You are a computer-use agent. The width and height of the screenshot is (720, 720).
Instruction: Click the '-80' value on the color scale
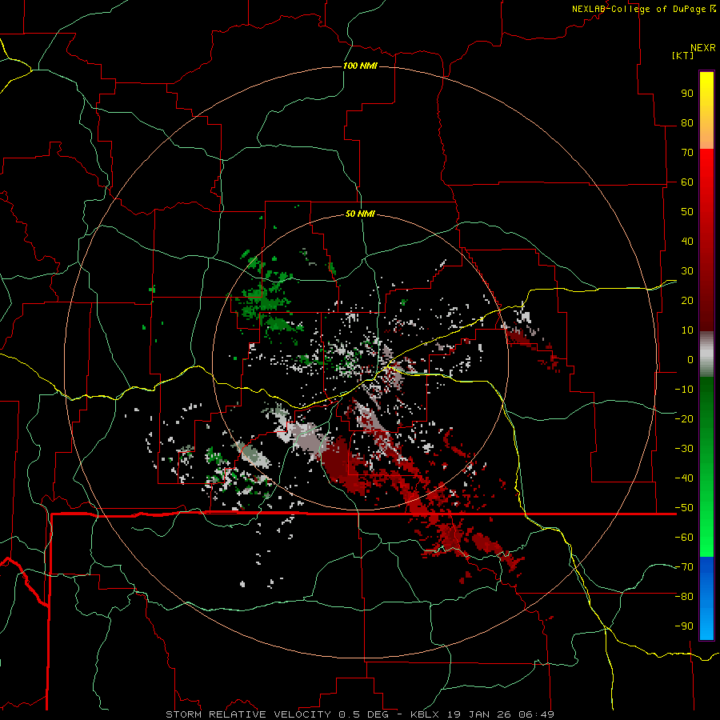(684, 597)
